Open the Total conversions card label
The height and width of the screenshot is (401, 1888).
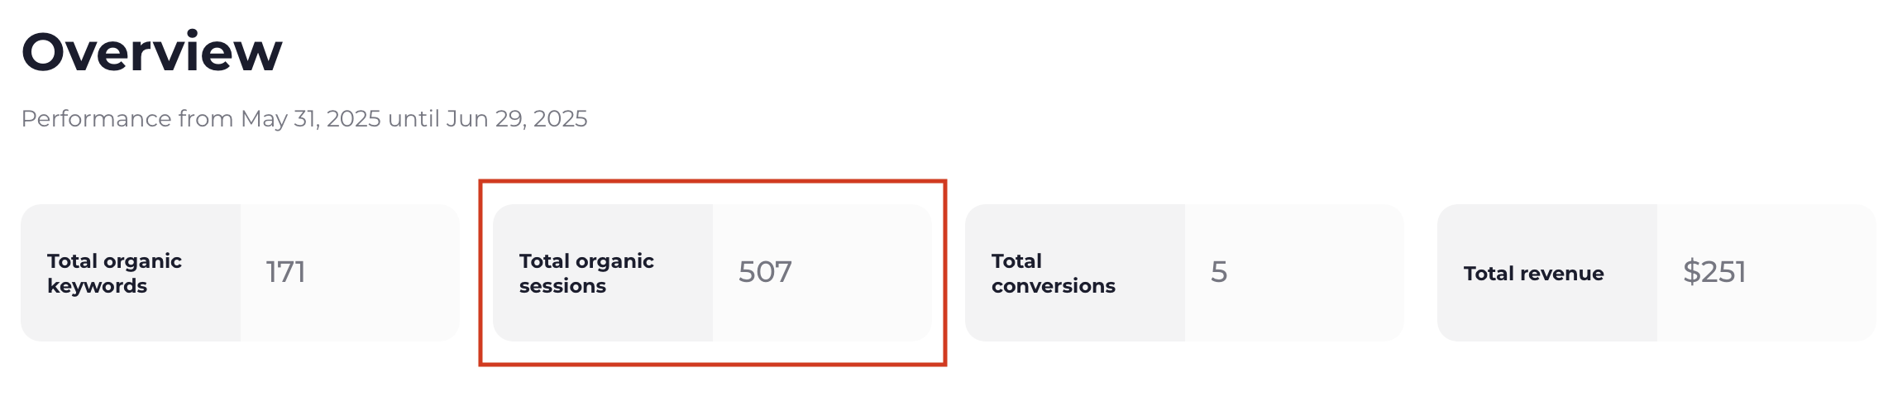click(1054, 273)
